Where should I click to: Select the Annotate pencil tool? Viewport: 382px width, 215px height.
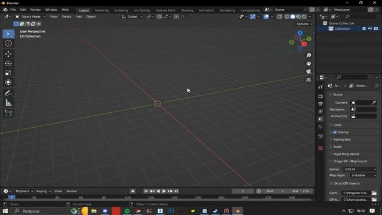point(8,93)
